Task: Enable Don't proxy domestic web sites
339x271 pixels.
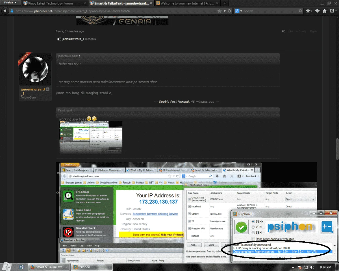Action: point(273,239)
